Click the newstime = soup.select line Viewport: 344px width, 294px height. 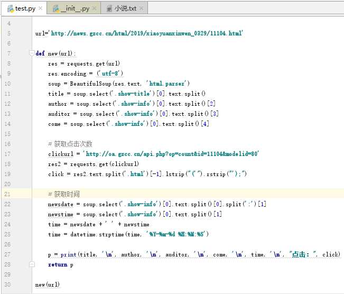pos(135,214)
